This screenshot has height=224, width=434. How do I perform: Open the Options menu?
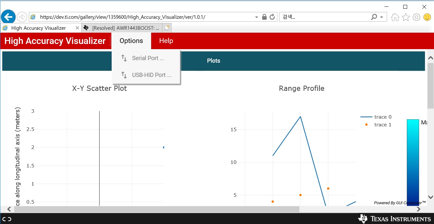[x=131, y=41]
